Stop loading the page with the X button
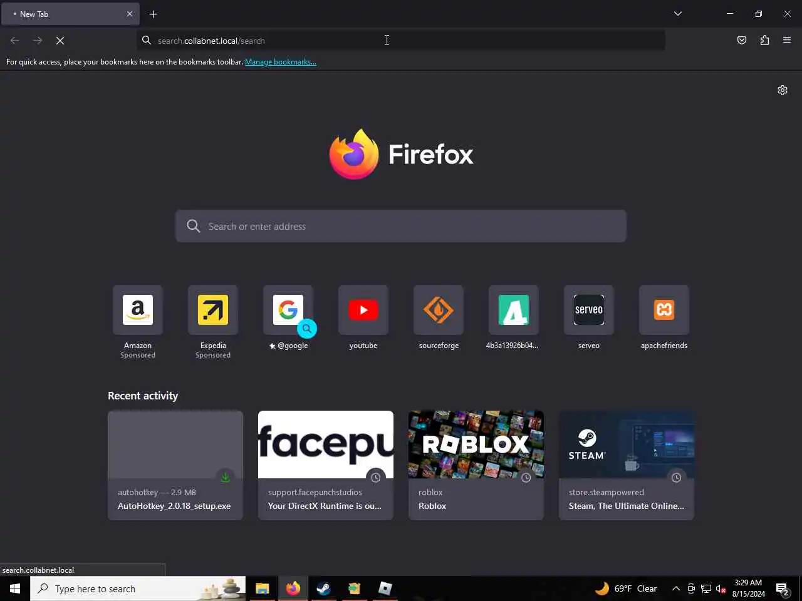 (60, 40)
